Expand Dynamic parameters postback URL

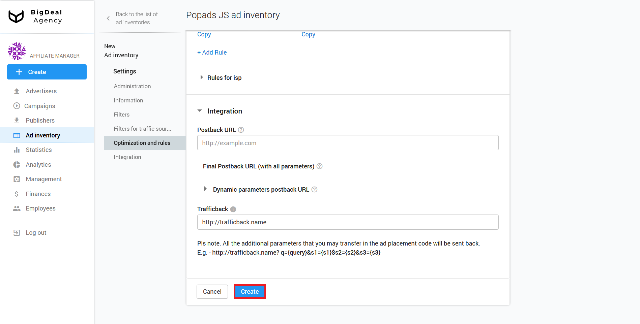click(206, 189)
